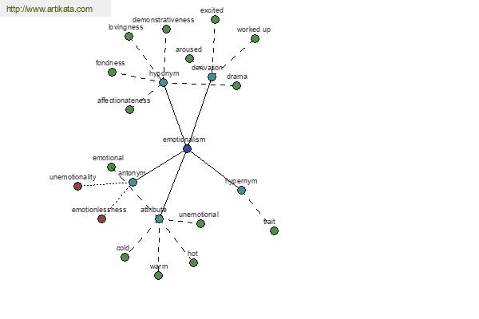Open the www.artikata.com link
479x319 pixels.
(49, 9)
